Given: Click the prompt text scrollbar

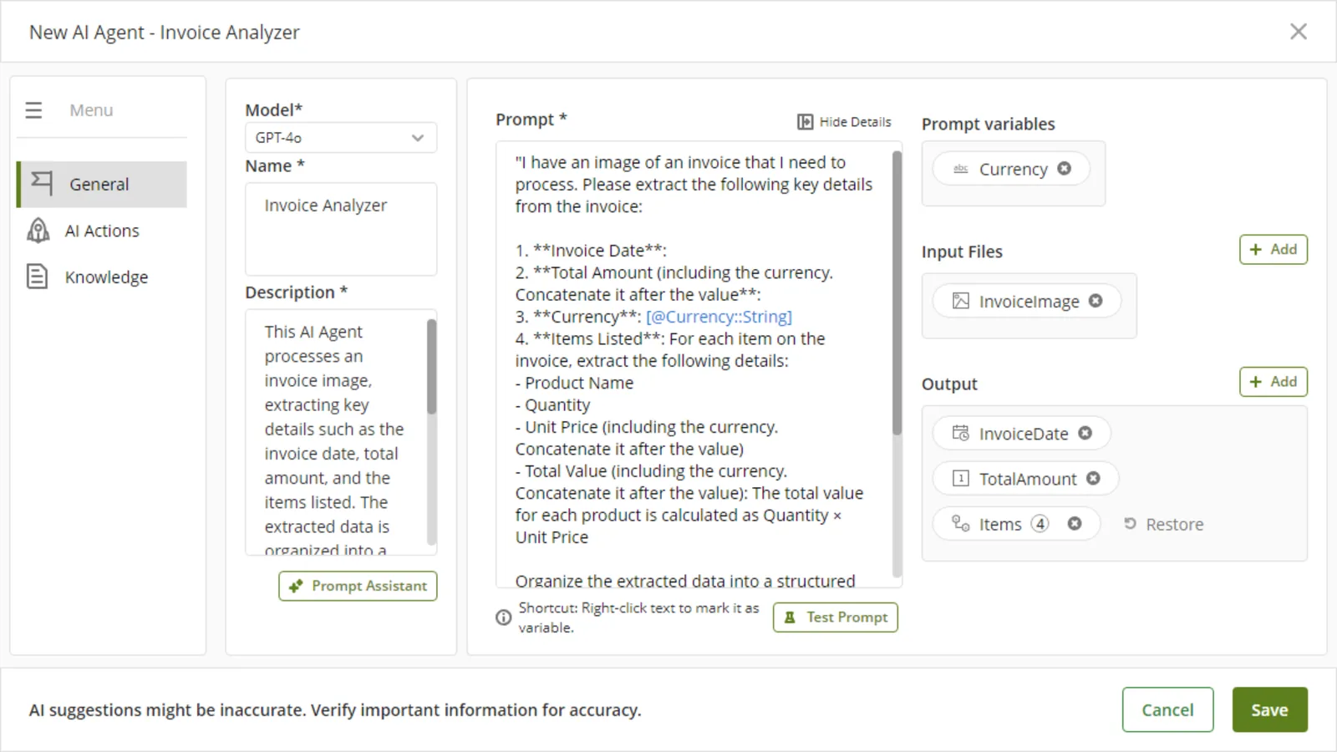Looking at the screenshot, I should (x=897, y=292).
